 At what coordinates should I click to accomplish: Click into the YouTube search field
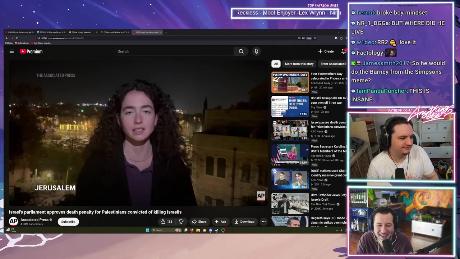(x=174, y=51)
